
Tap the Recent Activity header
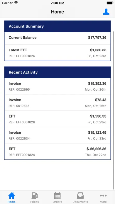click(58, 72)
